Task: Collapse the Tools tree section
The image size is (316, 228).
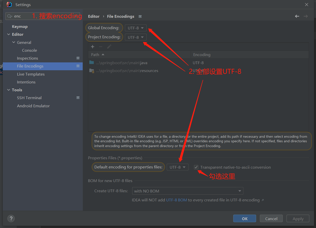Action: click(x=8, y=90)
